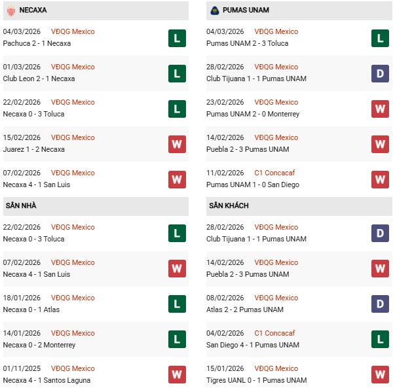Click the W badge for Necaxa 4 - 1 Santos Laguna
The image size is (393, 388).
(177, 375)
